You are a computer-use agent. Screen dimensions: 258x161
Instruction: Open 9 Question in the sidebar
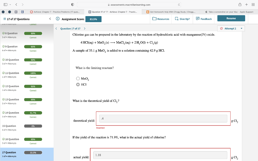pyautogui.click(x=11, y=47)
